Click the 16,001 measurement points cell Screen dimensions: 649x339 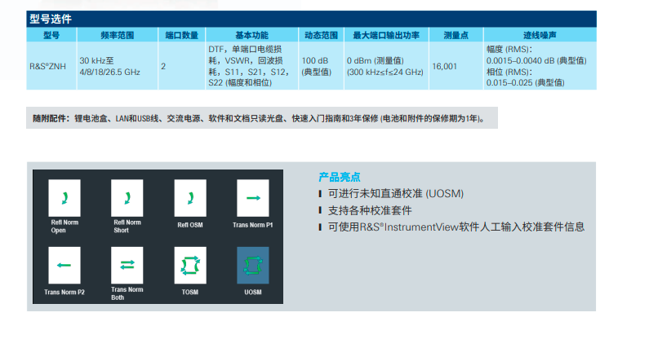[x=457, y=66]
